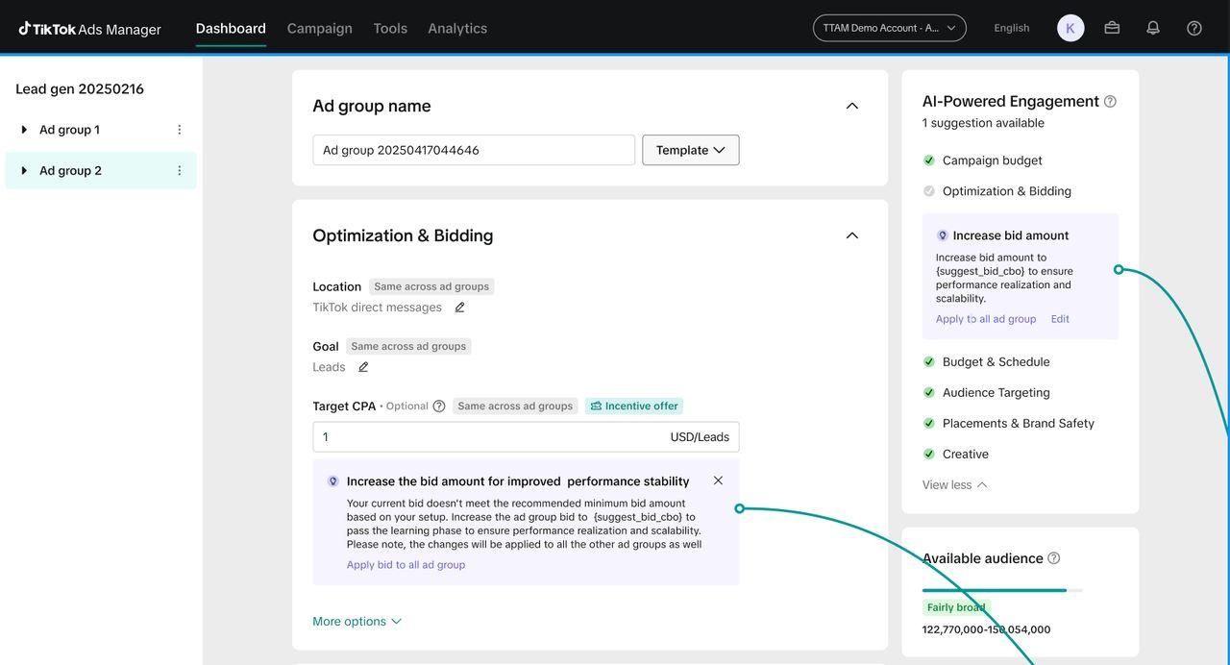Open the TTAM Demo Account selector
The width and height of the screenshot is (1230, 665).
tap(889, 28)
